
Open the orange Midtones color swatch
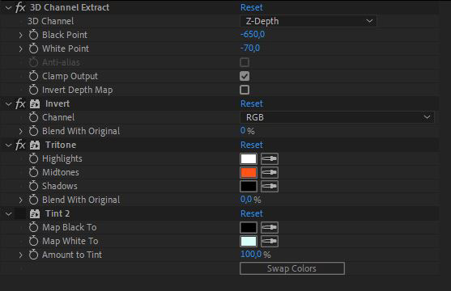[x=249, y=172]
